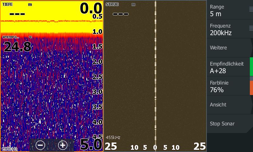Tap the water temperature 24.8 reading
The width and height of the screenshot is (253, 152).
[17, 47]
